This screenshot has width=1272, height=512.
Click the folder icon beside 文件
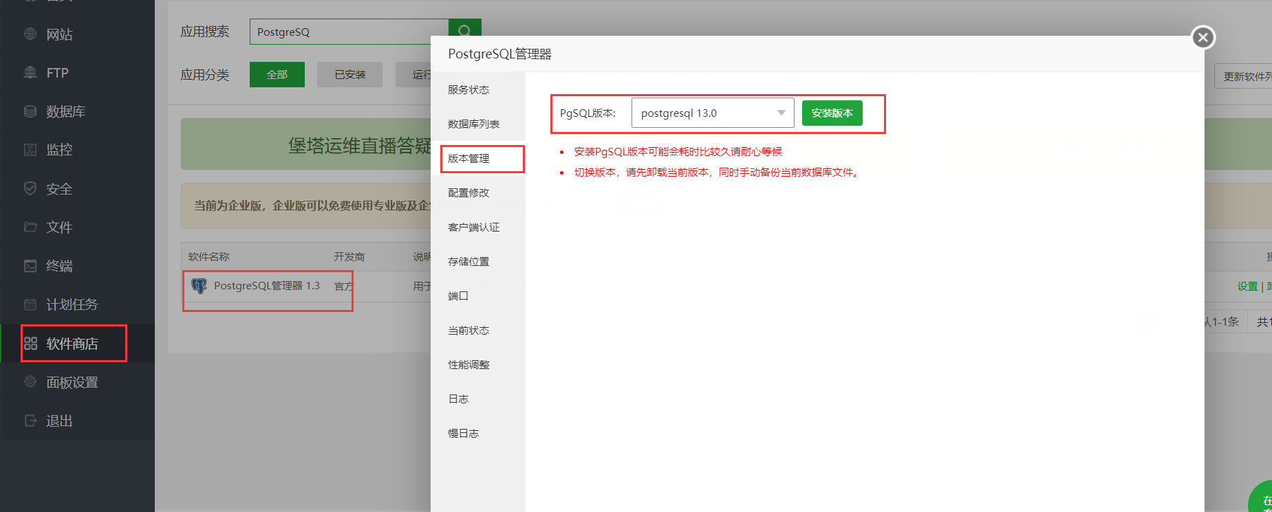(30, 226)
